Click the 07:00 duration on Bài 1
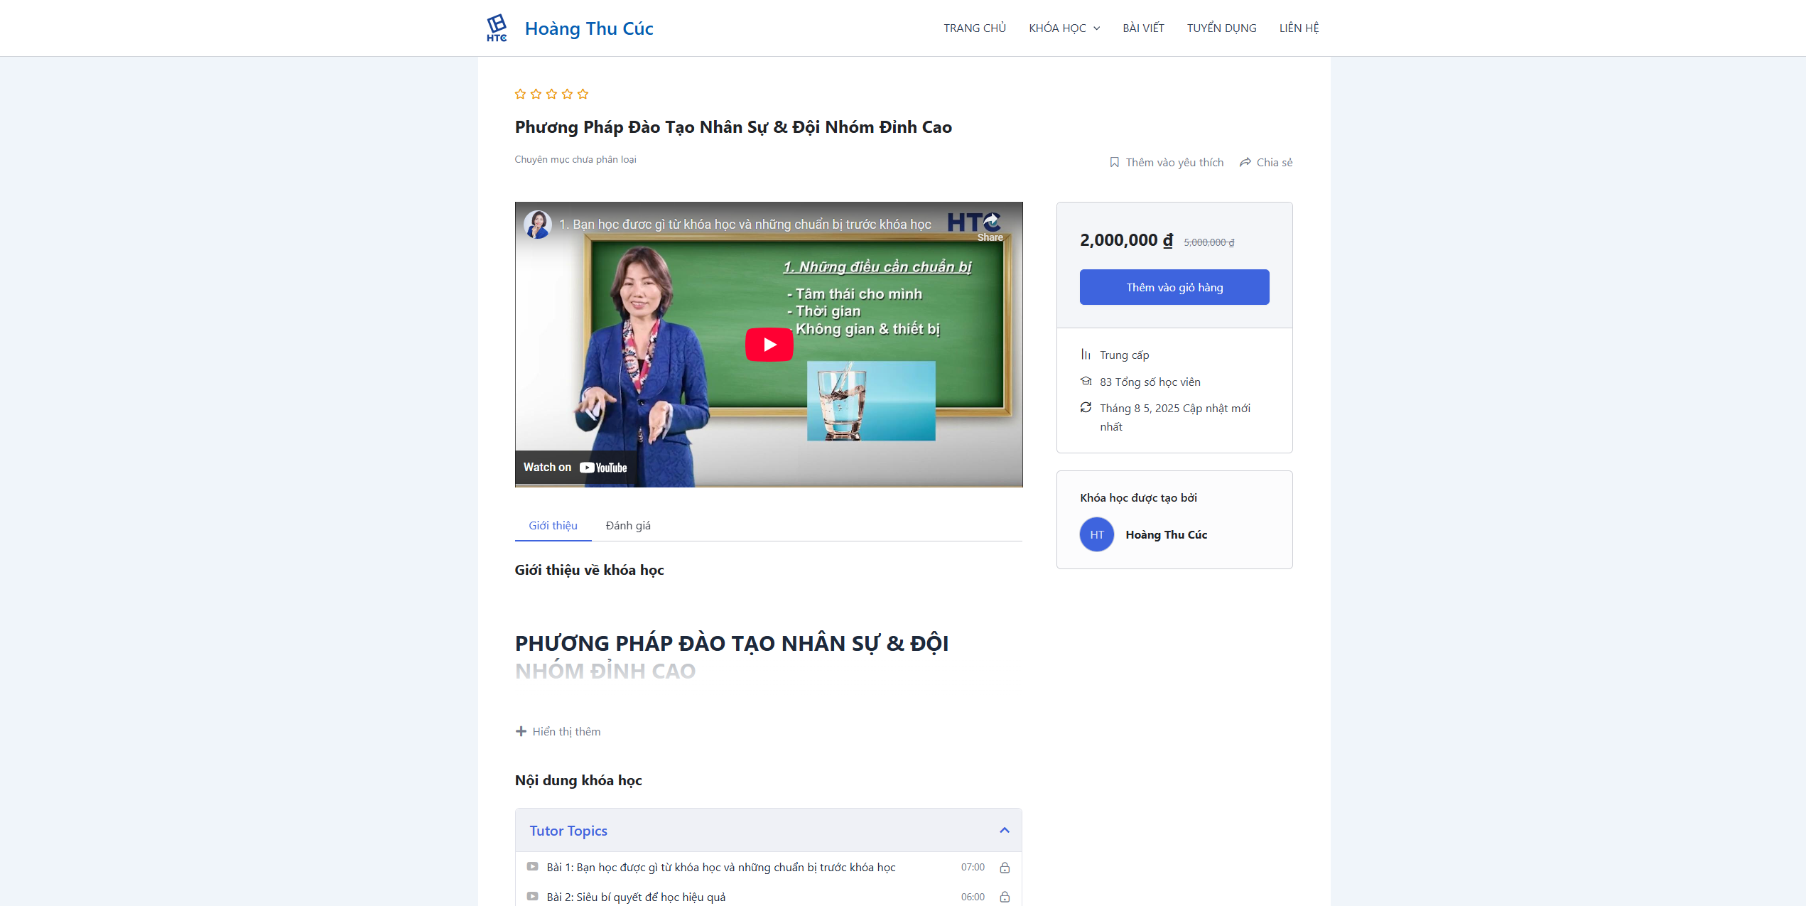Viewport: 1806px width, 906px height. (973, 867)
